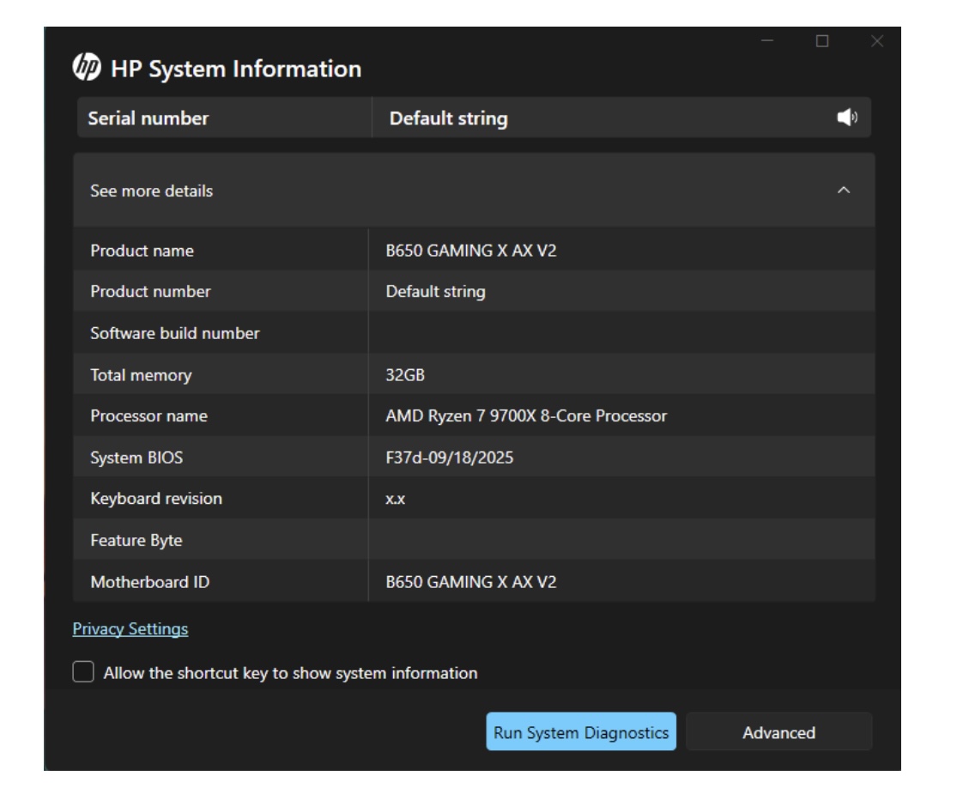Click the Feature Byte label
Screen dimensions: 963x800
click(136, 541)
